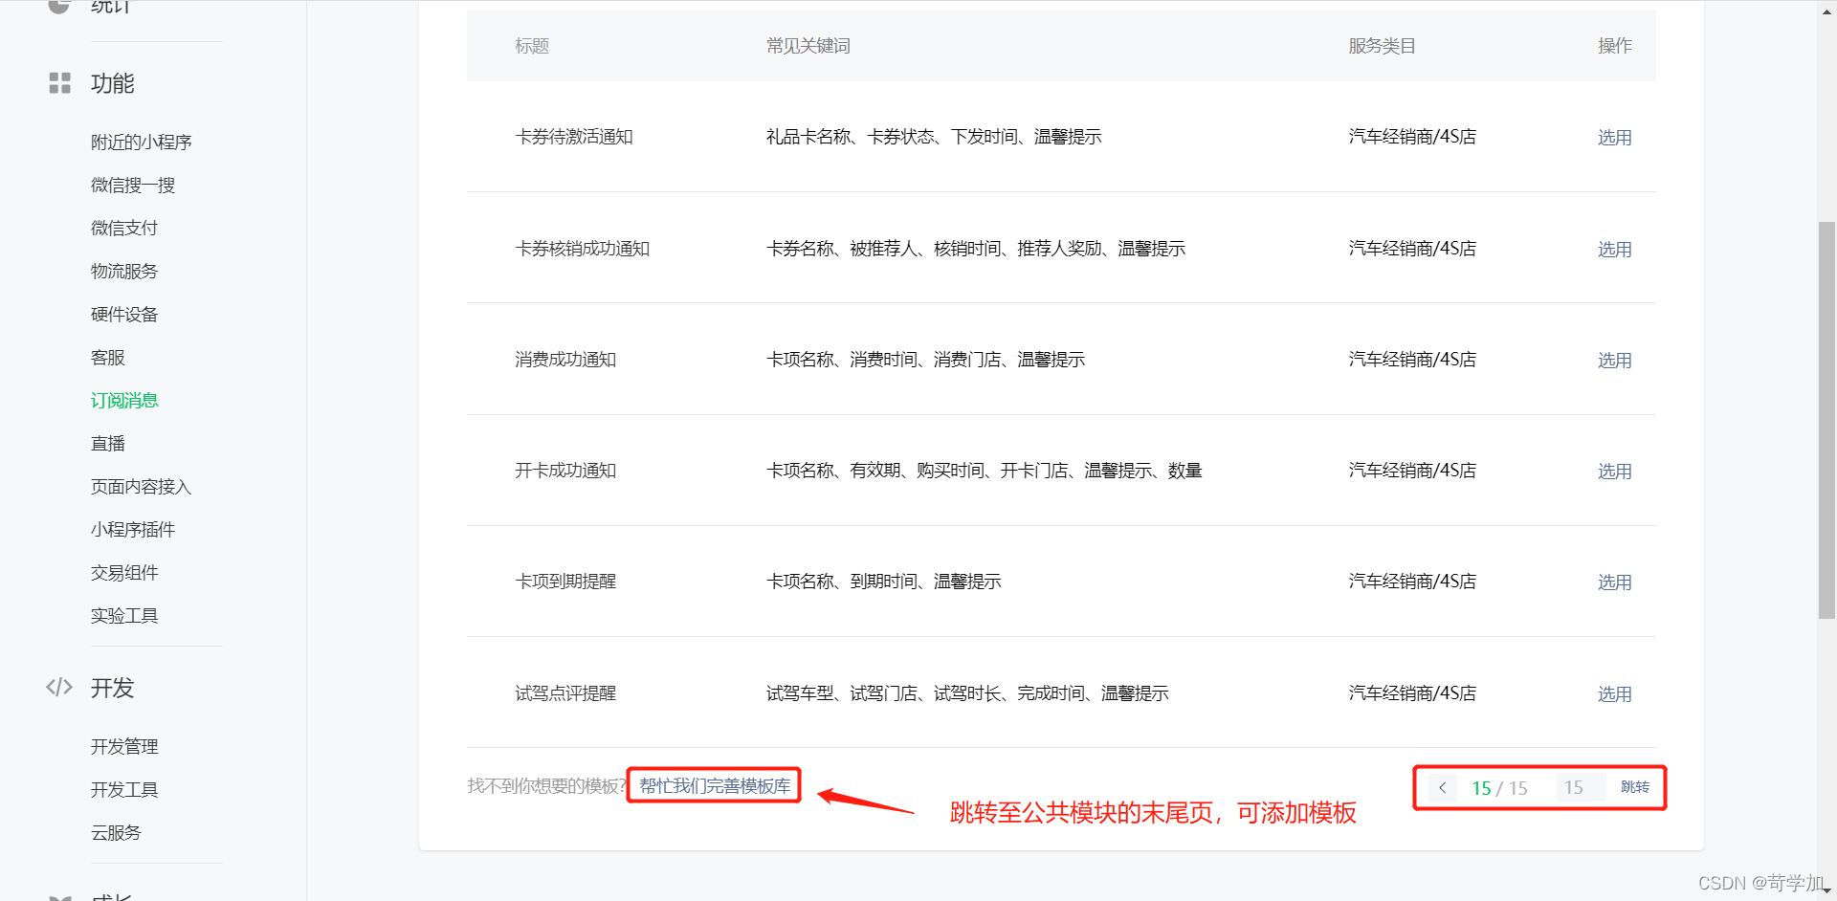
Task: Click the 标题 column header
Action: [532, 46]
